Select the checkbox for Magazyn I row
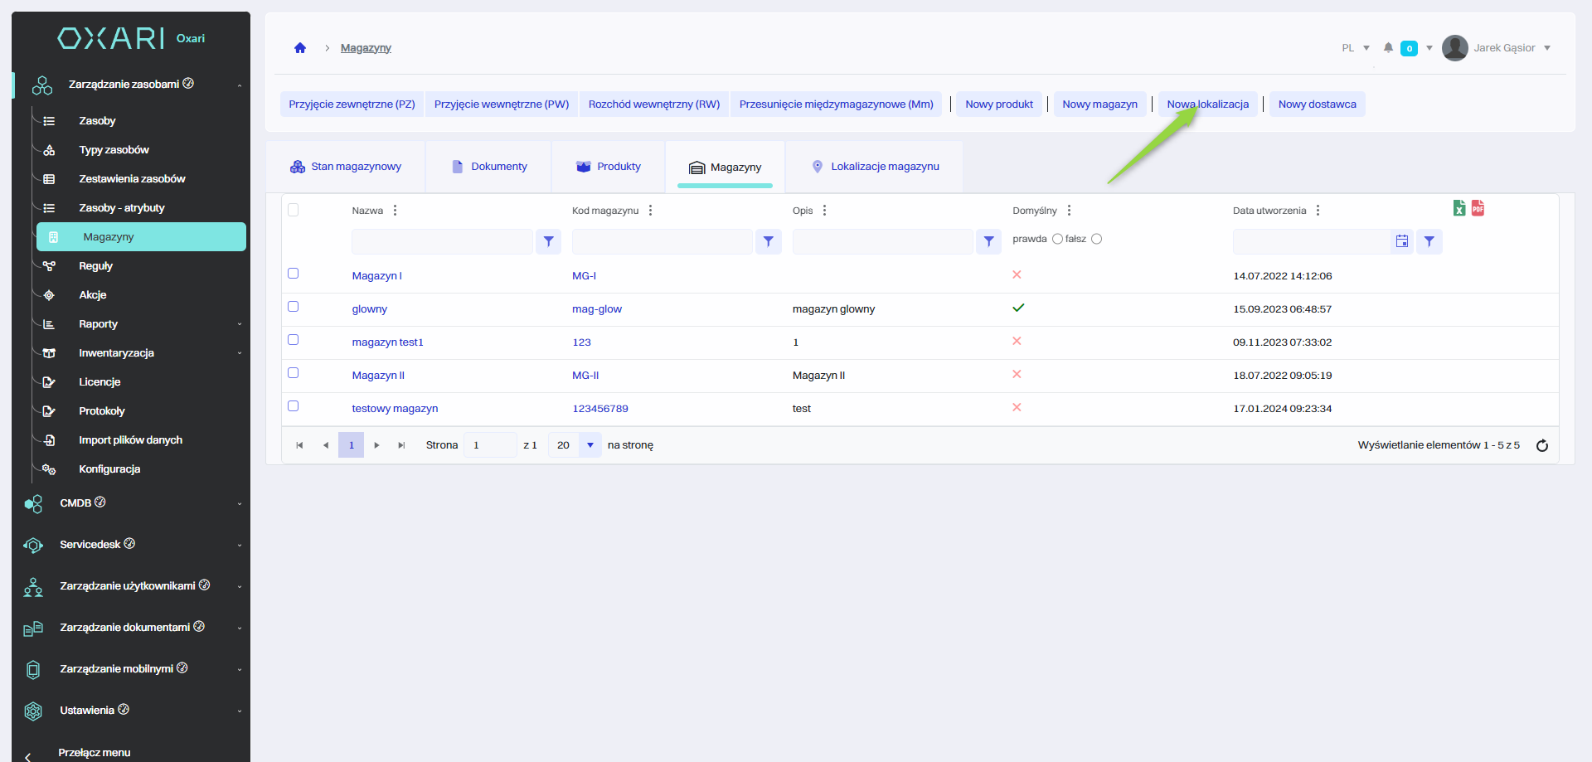The height and width of the screenshot is (762, 1592). [x=293, y=274]
